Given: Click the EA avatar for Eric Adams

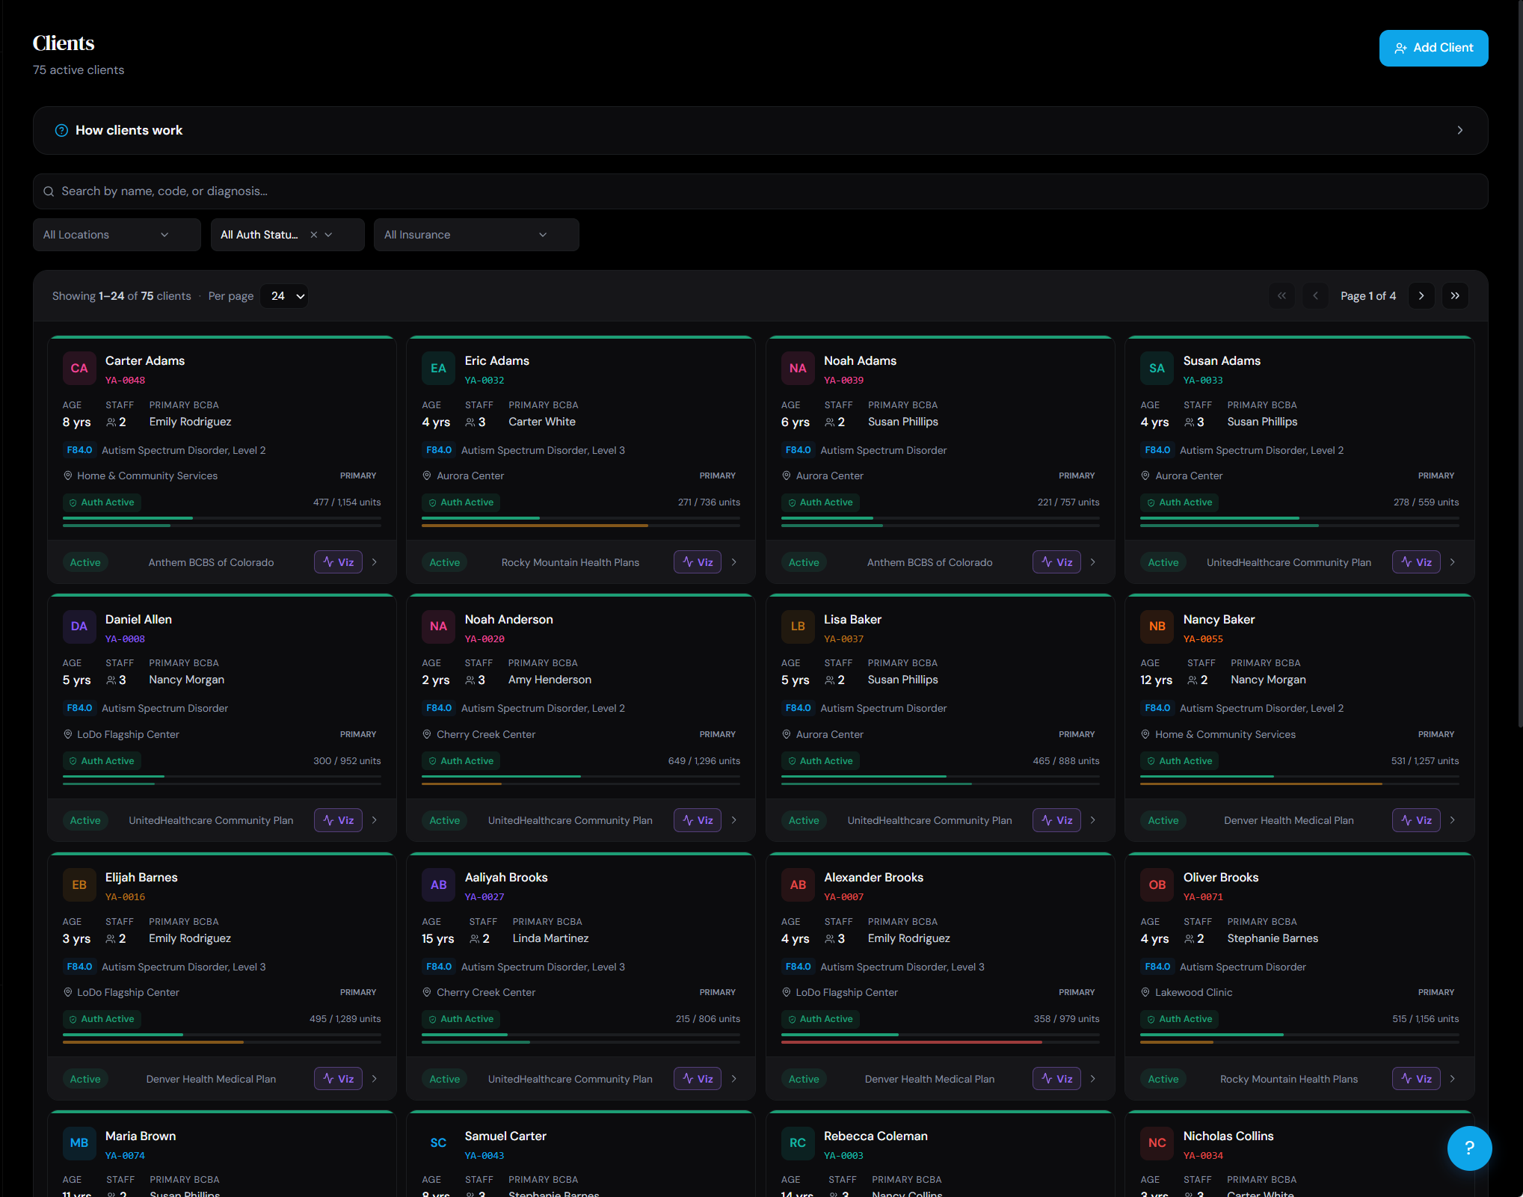Looking at the screenshot, I should click(438, 369).
